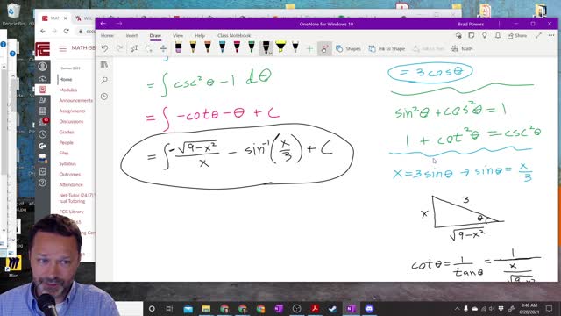Open Task View on the taskbar
This screenshot has height=316, width=561.
pos(169,308)
